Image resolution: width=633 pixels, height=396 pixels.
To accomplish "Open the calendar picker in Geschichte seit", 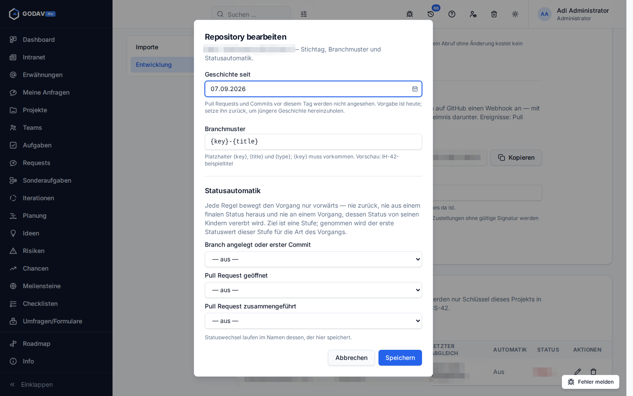I will pos(415,89).
